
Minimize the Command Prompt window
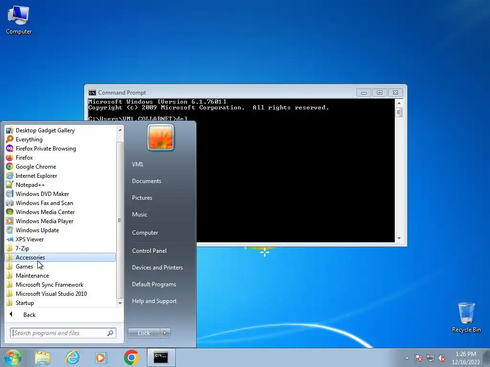364,92
